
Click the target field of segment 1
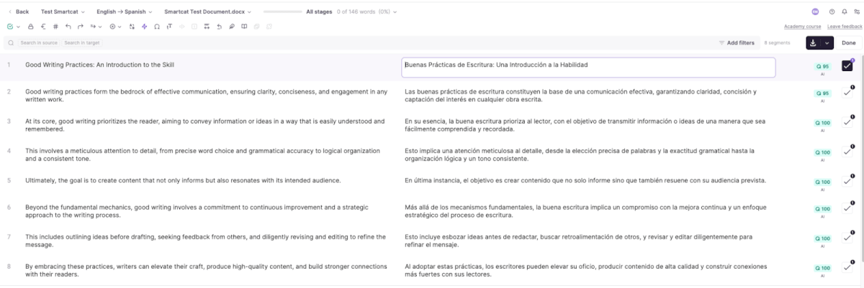coord(588,68)
